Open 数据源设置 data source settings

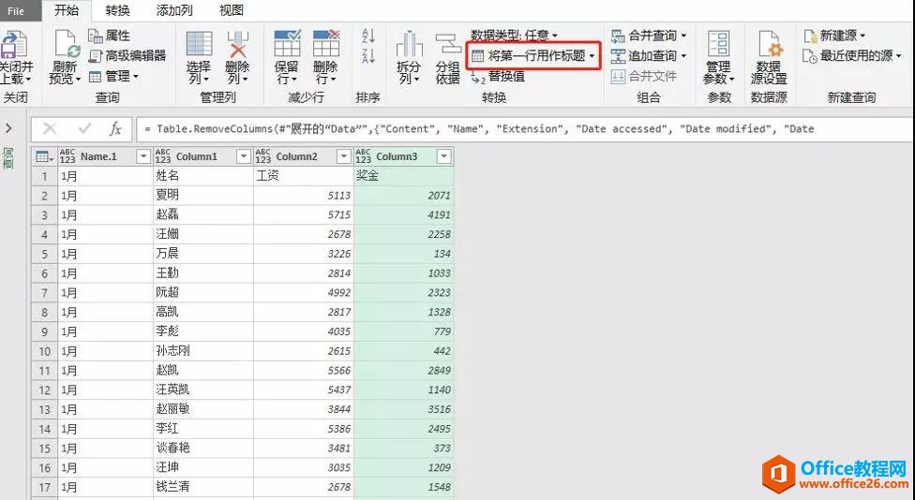769,57
